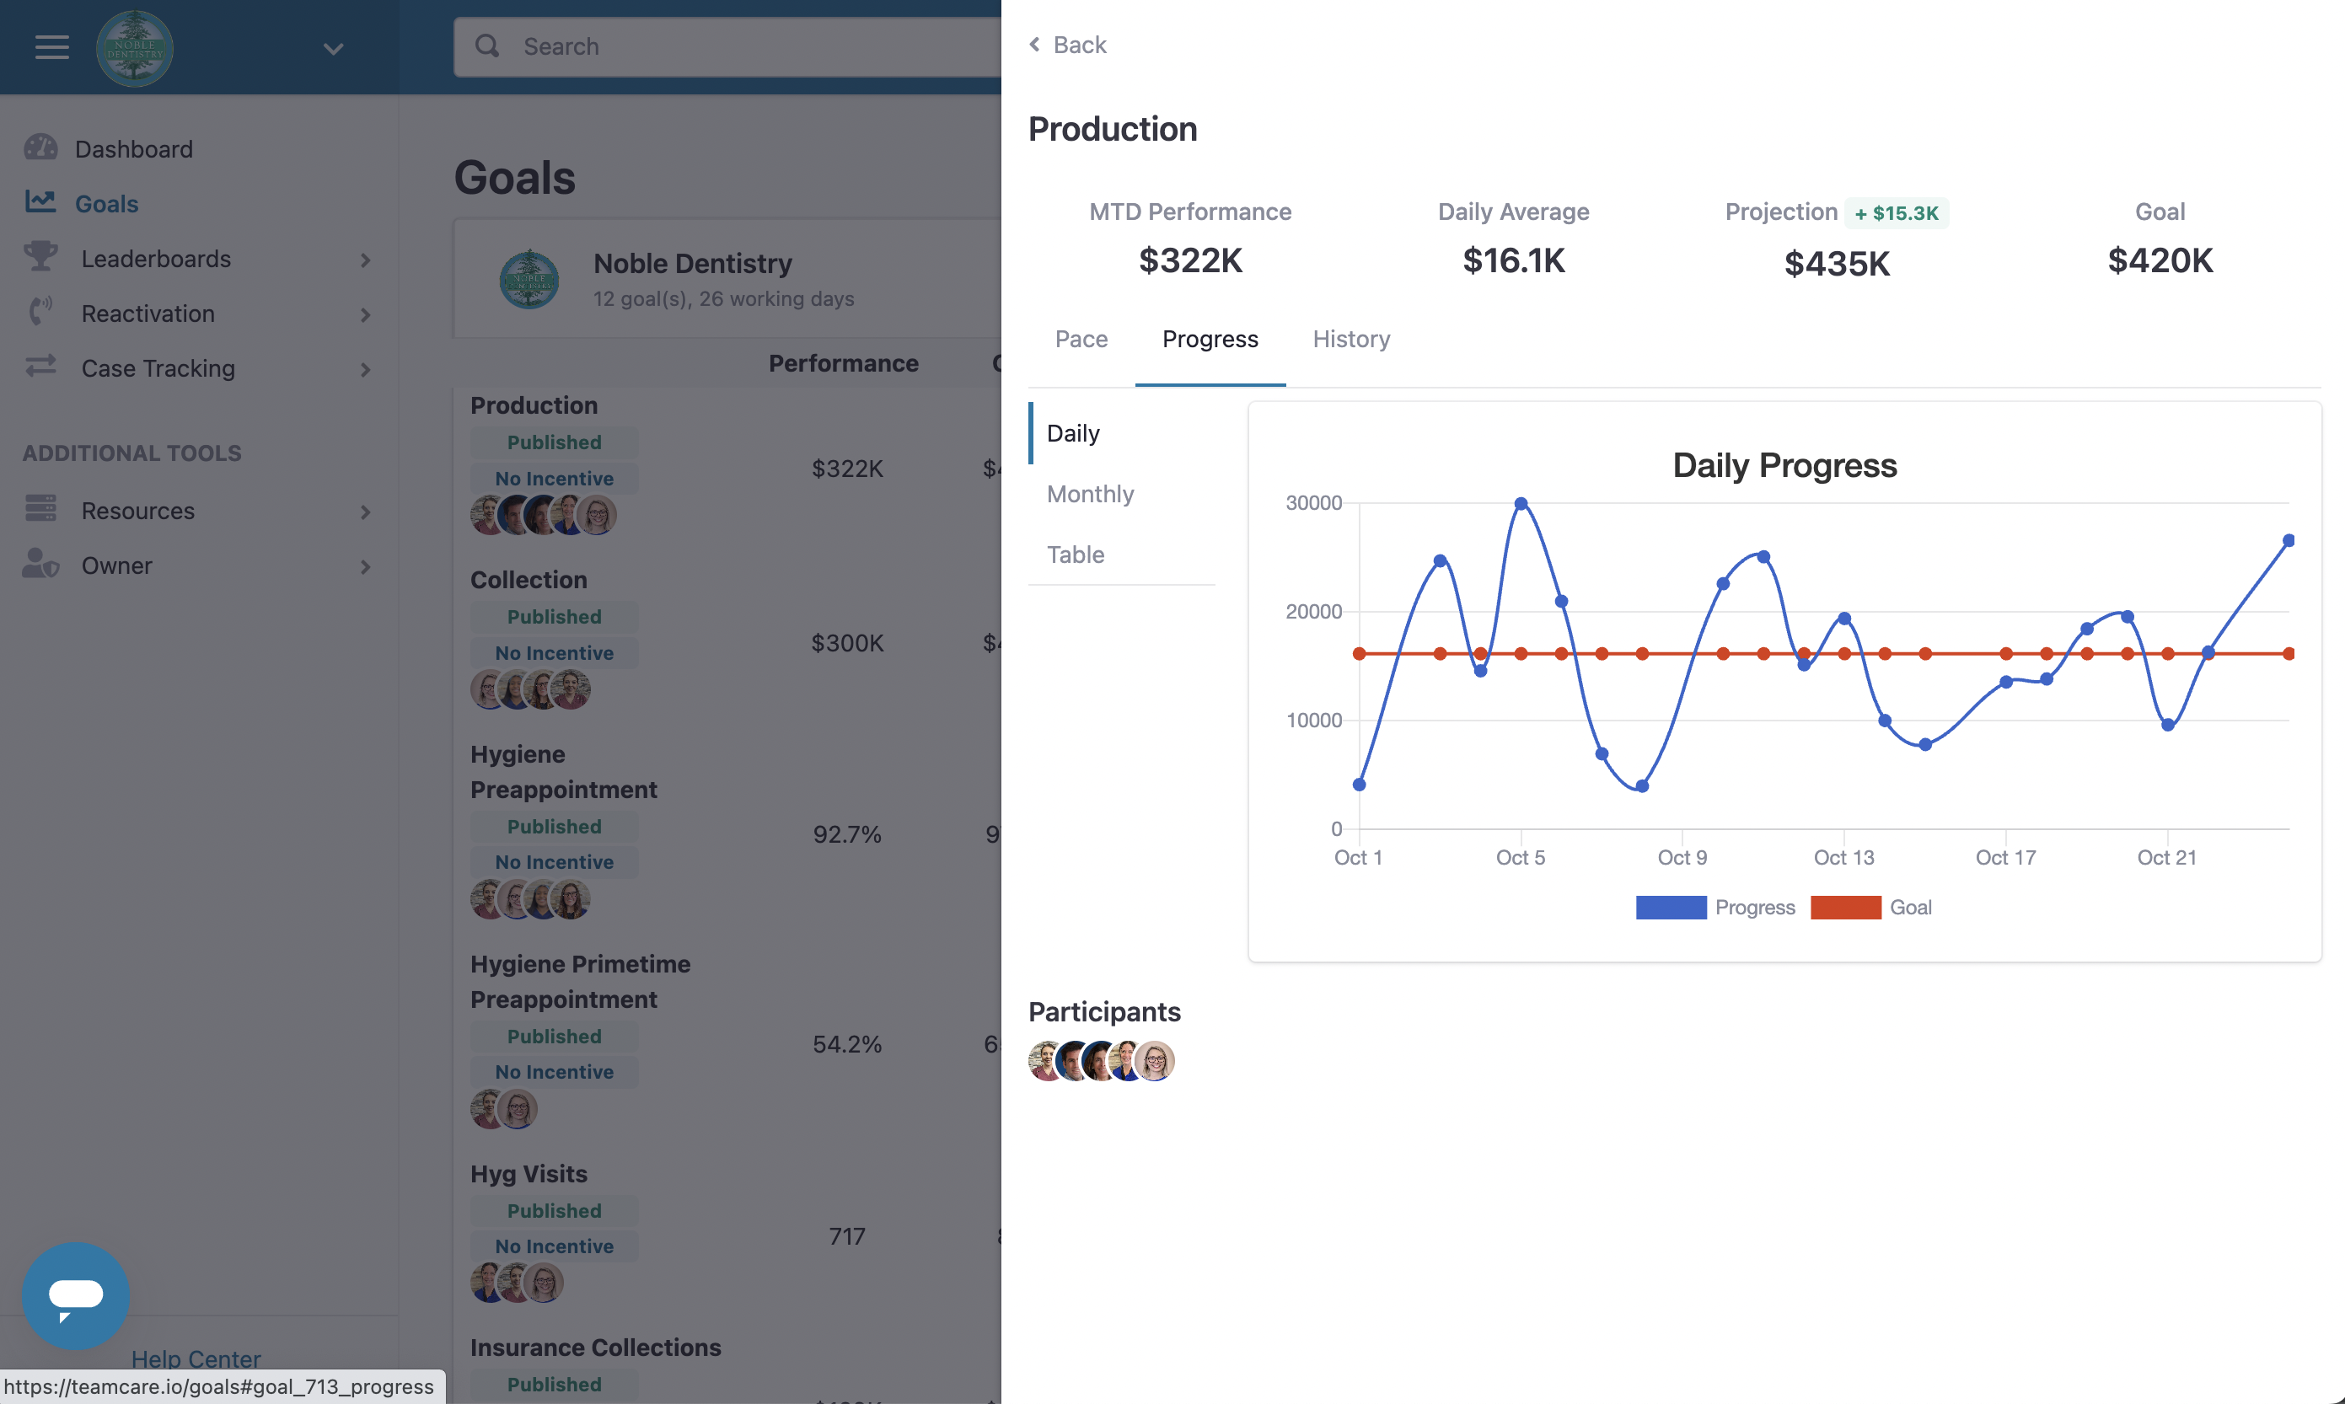Open the Production goal row title
The height and width of the screenshot is (1404, 2345).
pyautogui.click(x=534, y=405)
